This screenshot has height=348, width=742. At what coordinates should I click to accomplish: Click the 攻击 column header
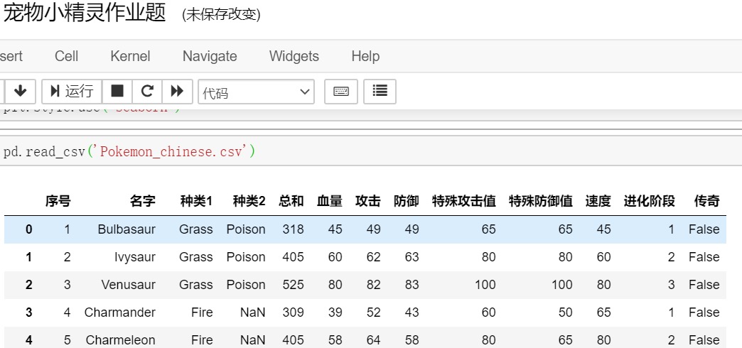click(x=367, y=201)
